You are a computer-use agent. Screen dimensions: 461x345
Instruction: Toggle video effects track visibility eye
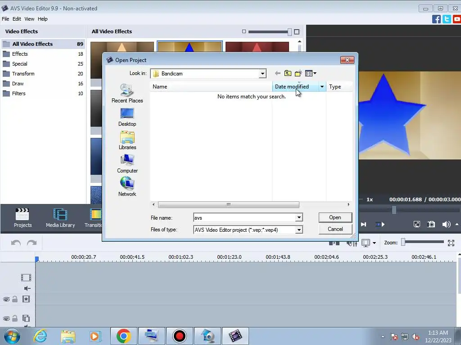pos(6,299)
